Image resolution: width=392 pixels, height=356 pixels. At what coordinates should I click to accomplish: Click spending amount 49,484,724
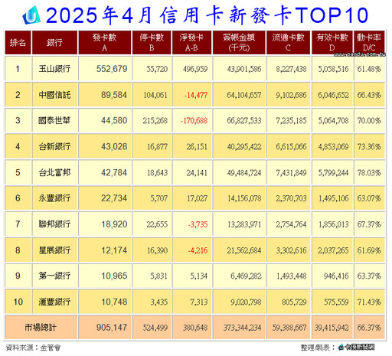pyautogui.click(x=244, y=173)
